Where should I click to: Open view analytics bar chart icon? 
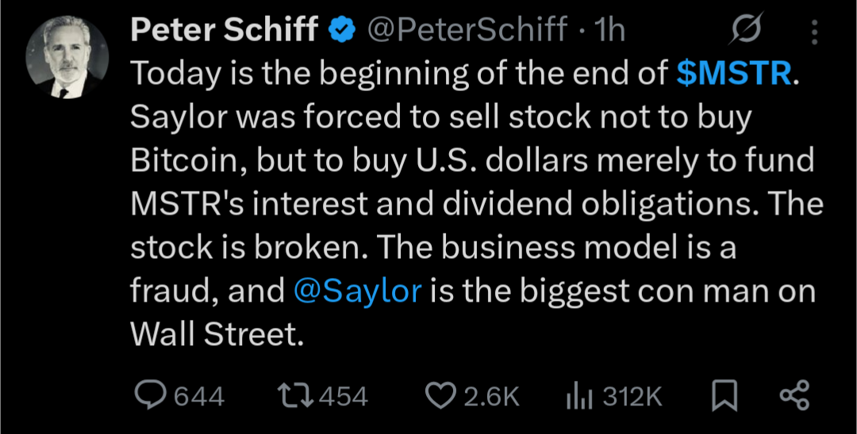[x=579, y=395]
